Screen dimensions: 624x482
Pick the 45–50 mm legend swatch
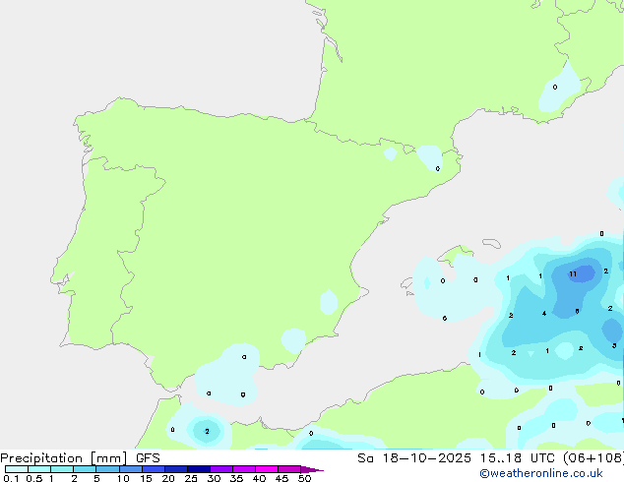coord(289,469)
